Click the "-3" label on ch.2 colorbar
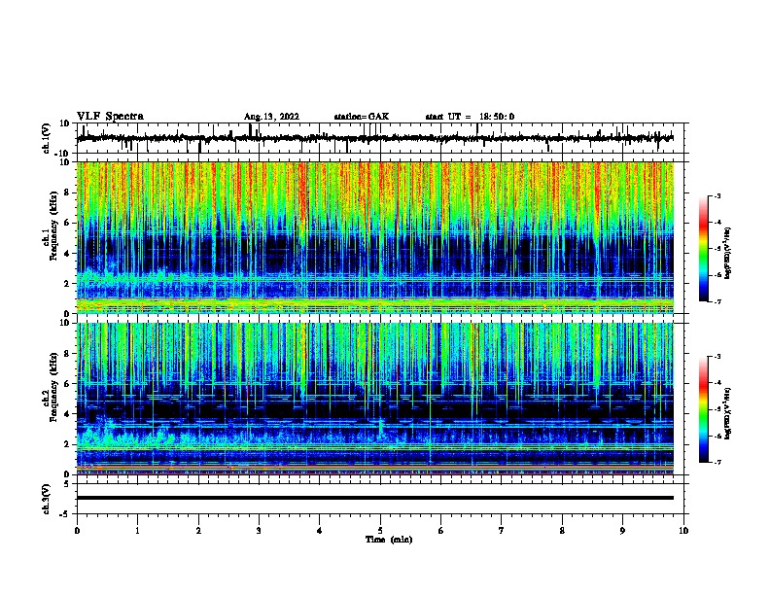 tap(717, 357)
